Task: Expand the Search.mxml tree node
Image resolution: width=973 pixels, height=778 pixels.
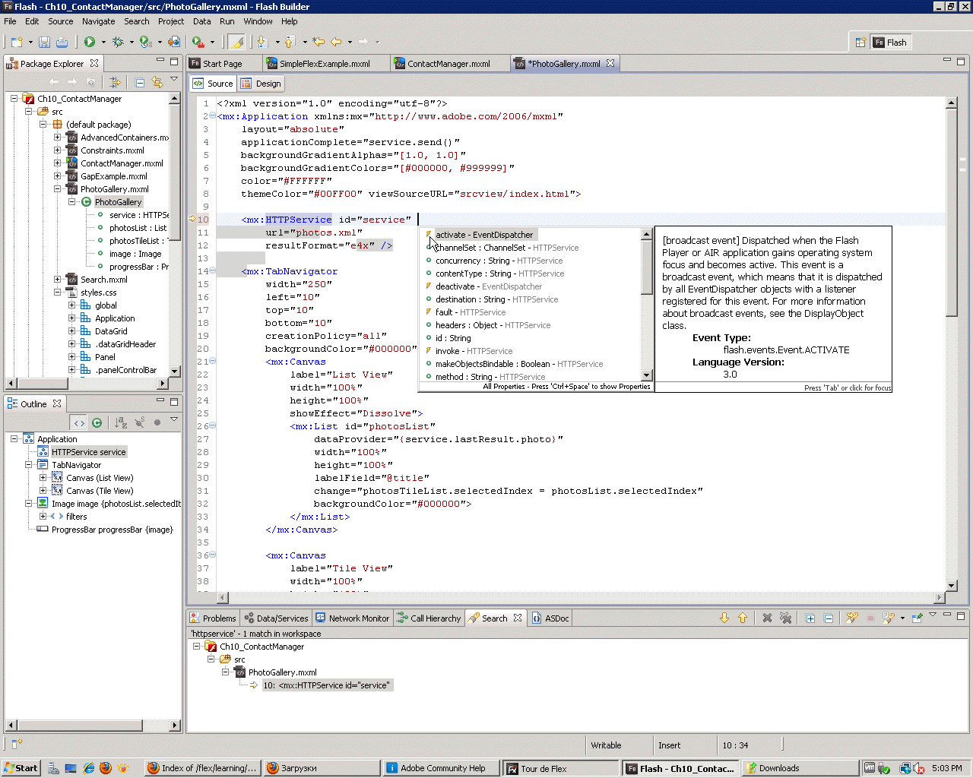Action: (58, 280)
